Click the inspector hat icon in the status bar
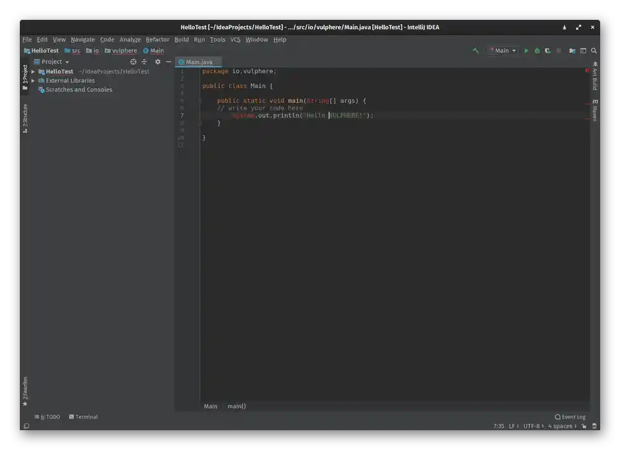 pos(595,426)
